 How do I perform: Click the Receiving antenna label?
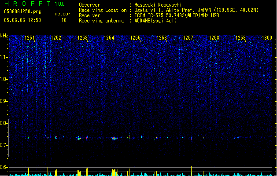pyautogui.click(x=101, y=21)
